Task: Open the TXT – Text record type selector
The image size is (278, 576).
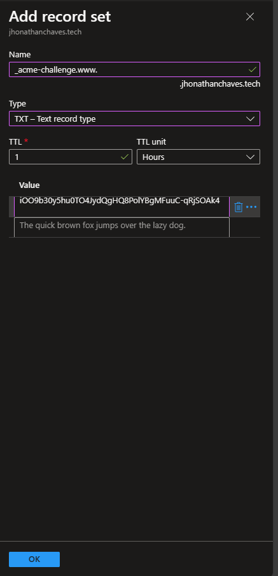Action: 135,119
